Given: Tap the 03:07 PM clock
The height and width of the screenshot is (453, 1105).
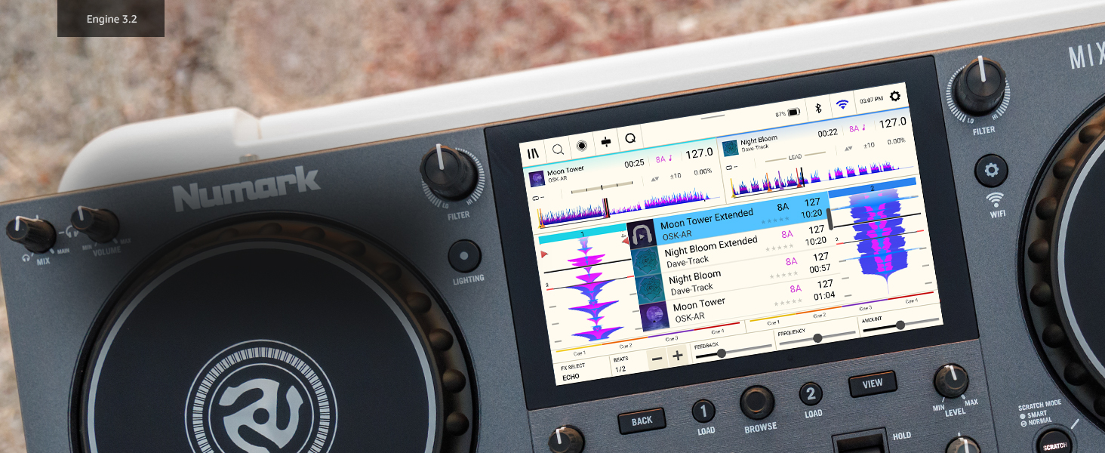Looking at the screenshot, I should tap(870, 100).
